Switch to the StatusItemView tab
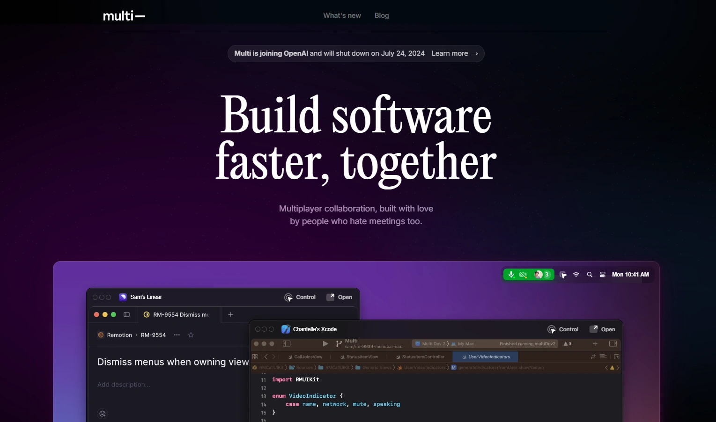Image resolution: width=716 pixels, height=422 pixels. point(359,357)
